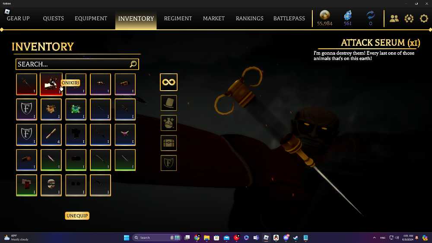Image resolution: width=432 pixels, height=243 pixels.
Task: View the Rankings tab
Action: (x=250, y=19)
